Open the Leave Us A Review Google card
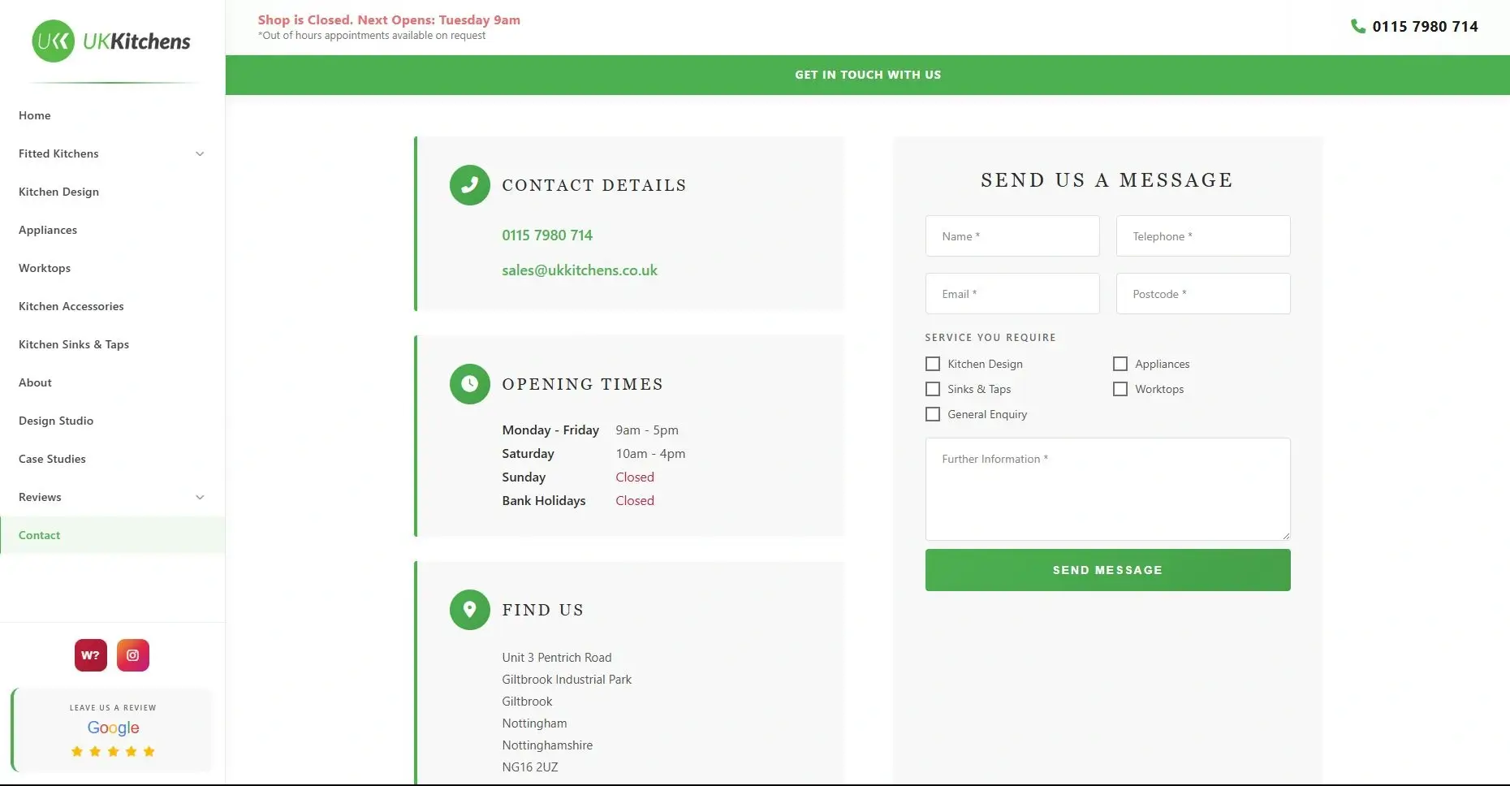 [112, 730]
